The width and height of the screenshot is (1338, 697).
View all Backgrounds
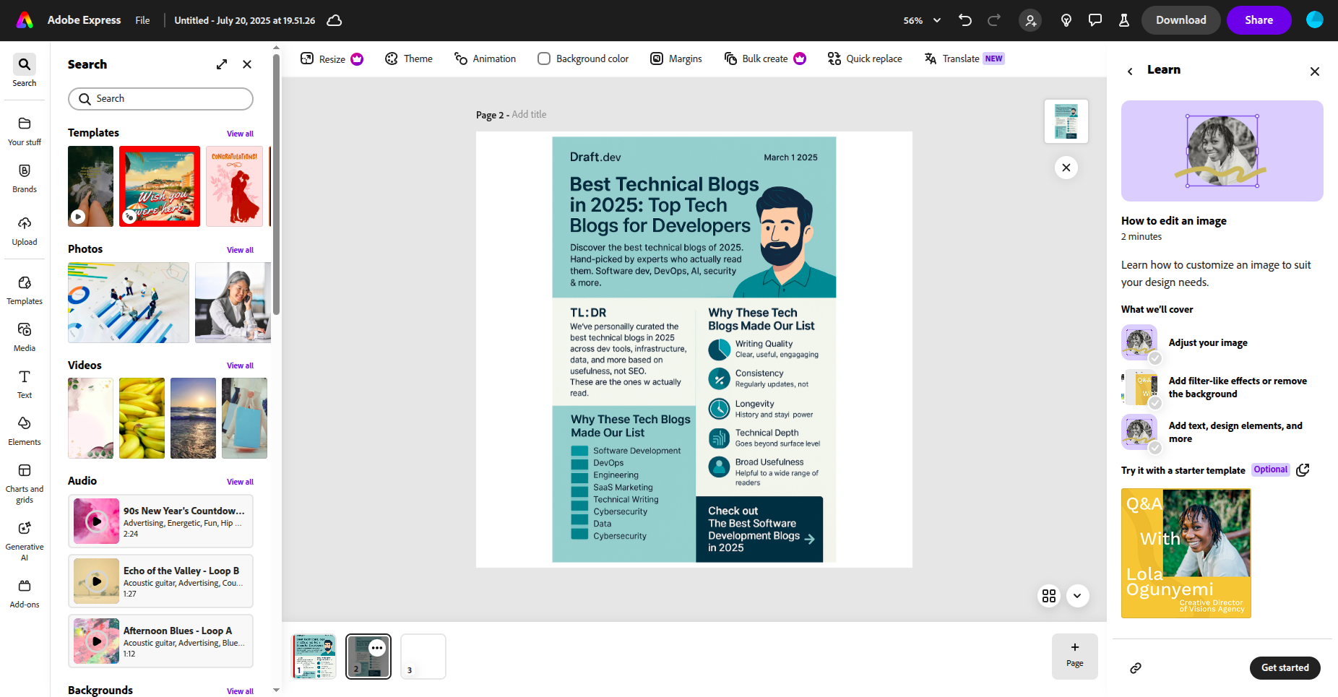[240, 691]
